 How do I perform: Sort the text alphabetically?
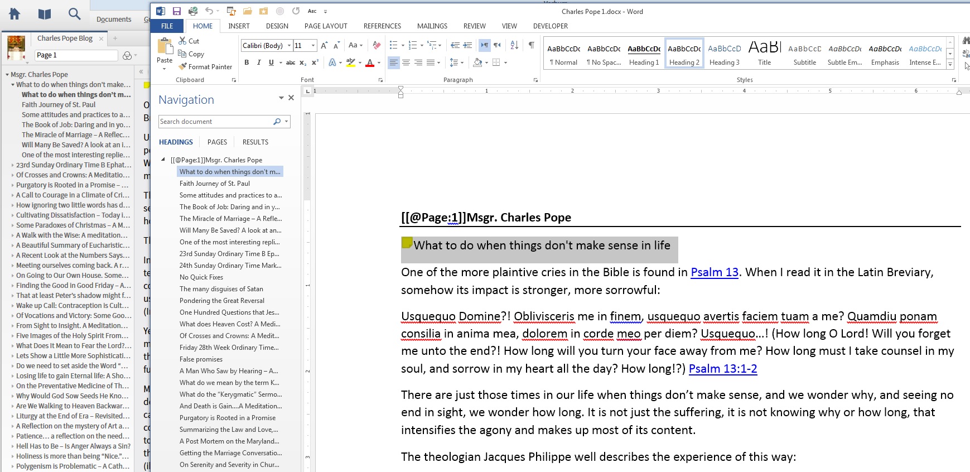coord(514,45)
